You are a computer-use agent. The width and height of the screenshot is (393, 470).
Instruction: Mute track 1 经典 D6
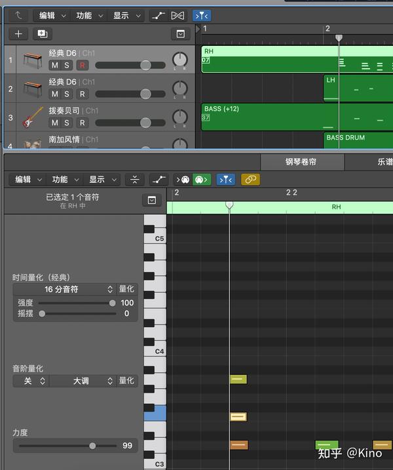coord(55,66)
